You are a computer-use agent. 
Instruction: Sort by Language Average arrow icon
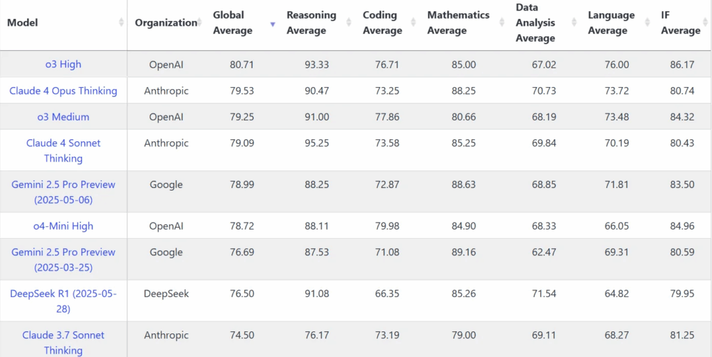[648, 22]
